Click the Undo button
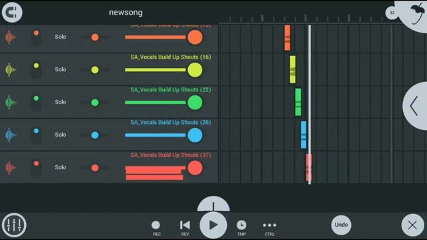 (x=341, y=225)
